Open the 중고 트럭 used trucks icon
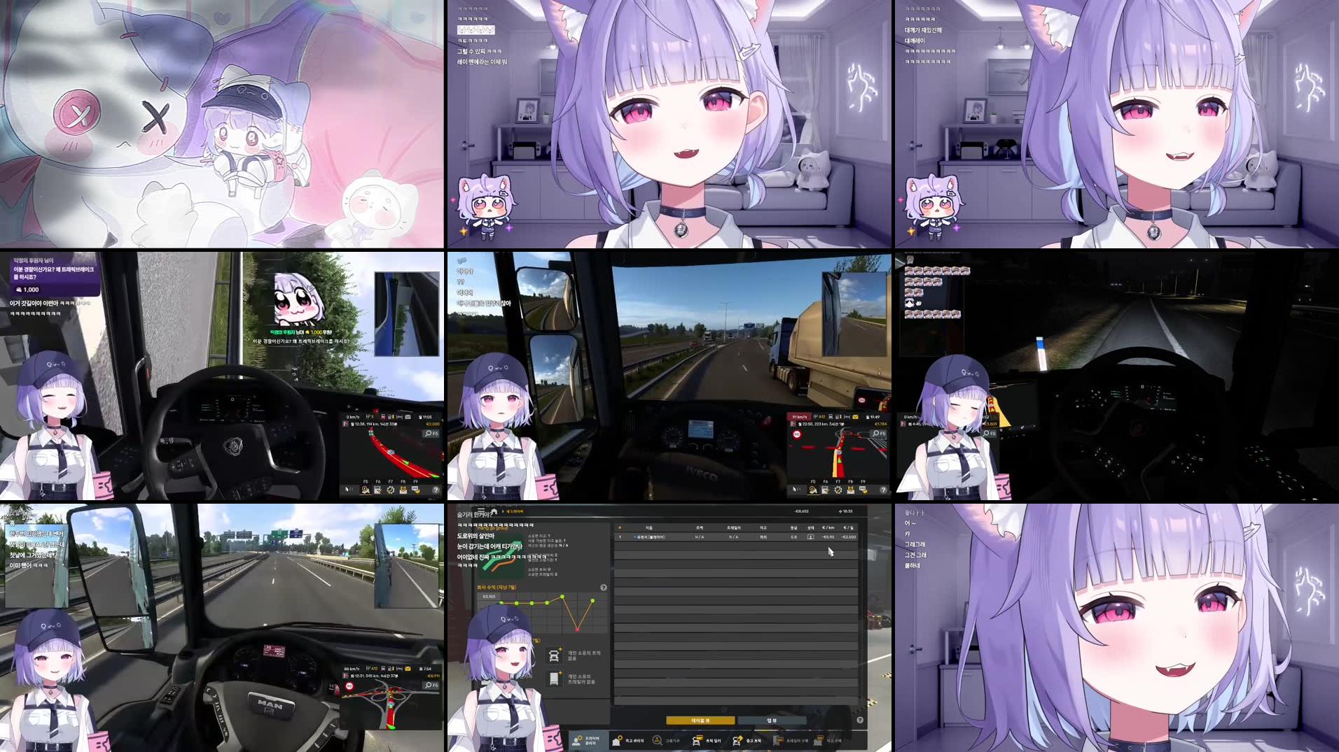The height and width of the screenshot is (752, 1339). tap(737, 741)
